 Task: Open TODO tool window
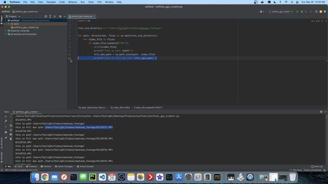(18, 167)
